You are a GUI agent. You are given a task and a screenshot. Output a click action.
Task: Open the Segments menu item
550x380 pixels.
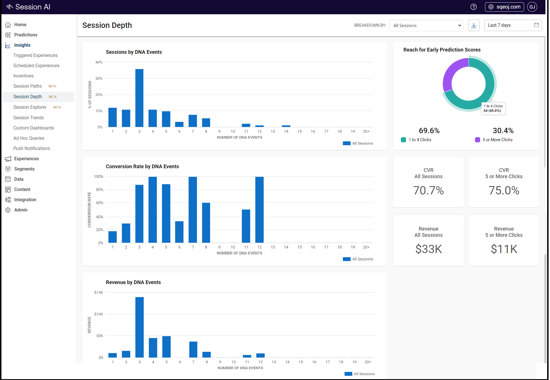[x=25, y=169]
